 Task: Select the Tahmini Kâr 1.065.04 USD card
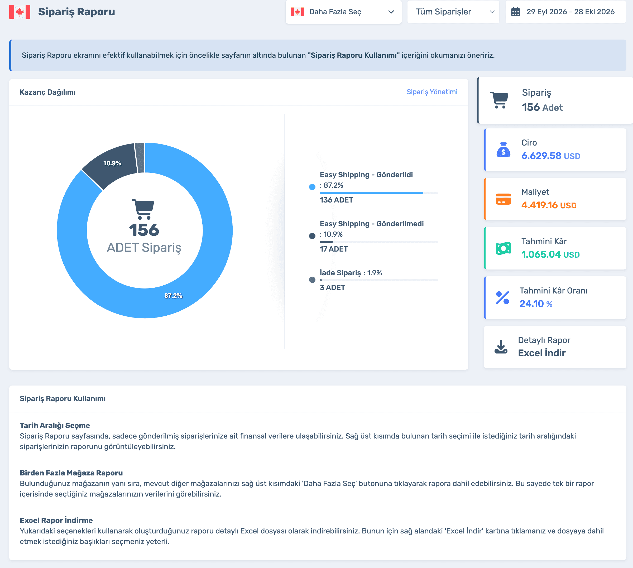(x=555, y=248)
